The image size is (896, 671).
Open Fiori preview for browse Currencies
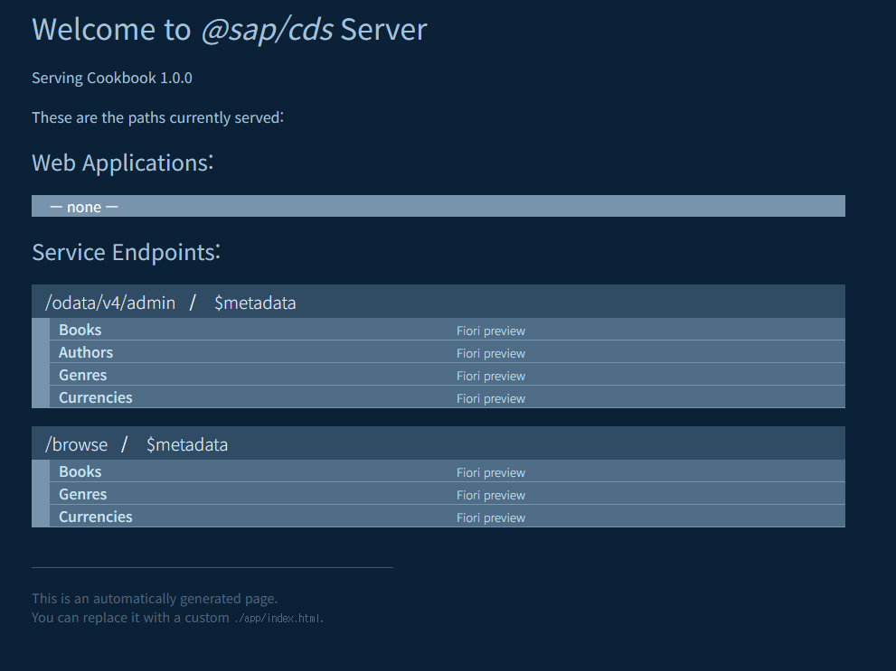pos(491,518)
